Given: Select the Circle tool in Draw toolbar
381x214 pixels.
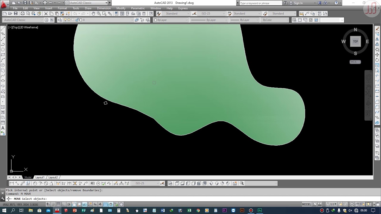Looking at the screenshot, I should pyautogui.click(x=3, y=65).
